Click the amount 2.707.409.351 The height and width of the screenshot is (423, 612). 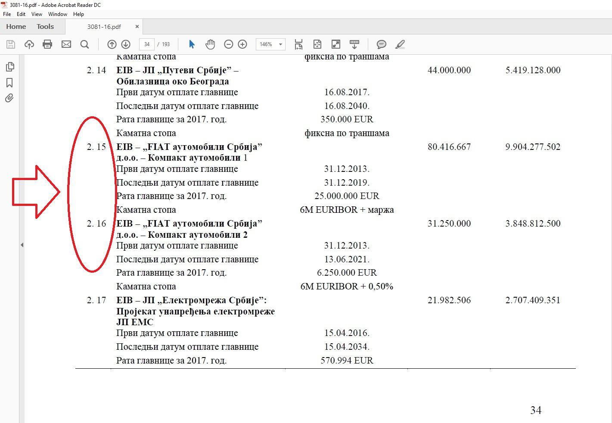(533, 300)
